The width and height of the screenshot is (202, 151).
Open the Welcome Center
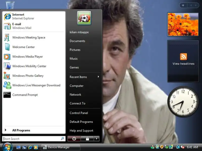point(34,47)
